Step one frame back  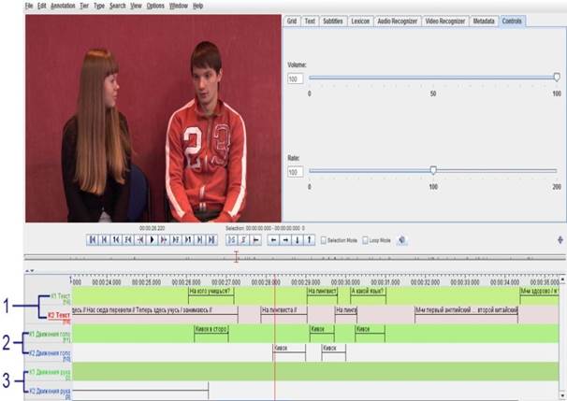(x=128, y=240)
